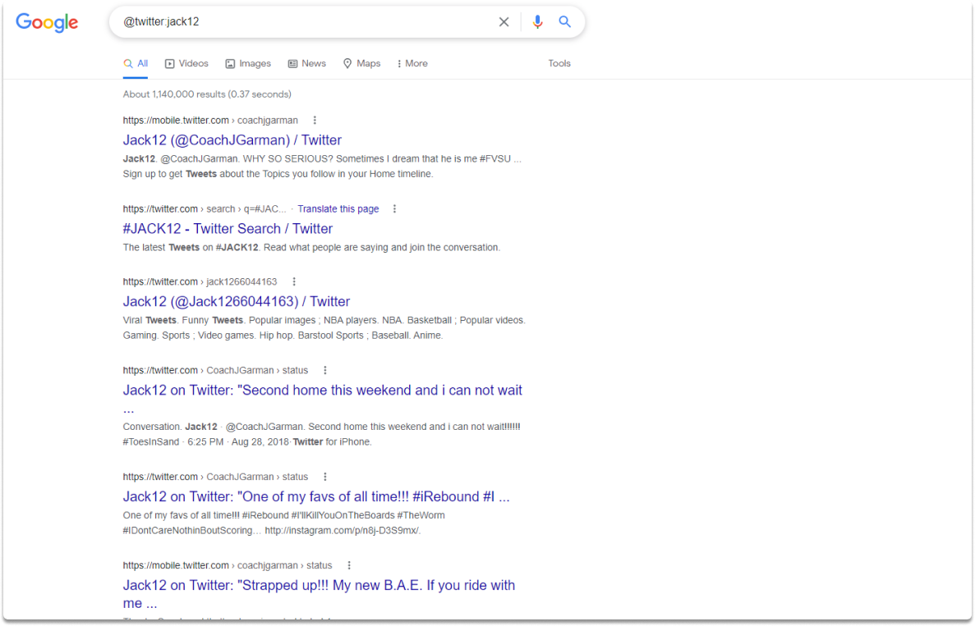Open the Second home this weekend tweet result
Viewport: 975px width, 626px height.
(322, 399)
